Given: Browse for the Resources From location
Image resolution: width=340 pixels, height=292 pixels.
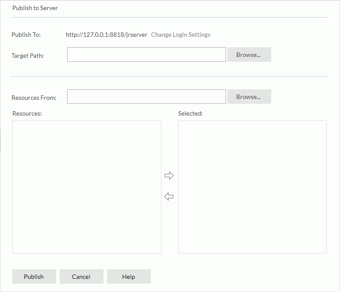Looking at the screenshot, I should pyautogui.click(x=249, y=97).
